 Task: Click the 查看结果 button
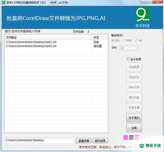click(83, 141)
